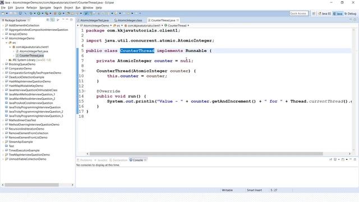This screenshot has height=202, width=359.
Task: Focus the Quick Access search field
Action: point(298,13)
